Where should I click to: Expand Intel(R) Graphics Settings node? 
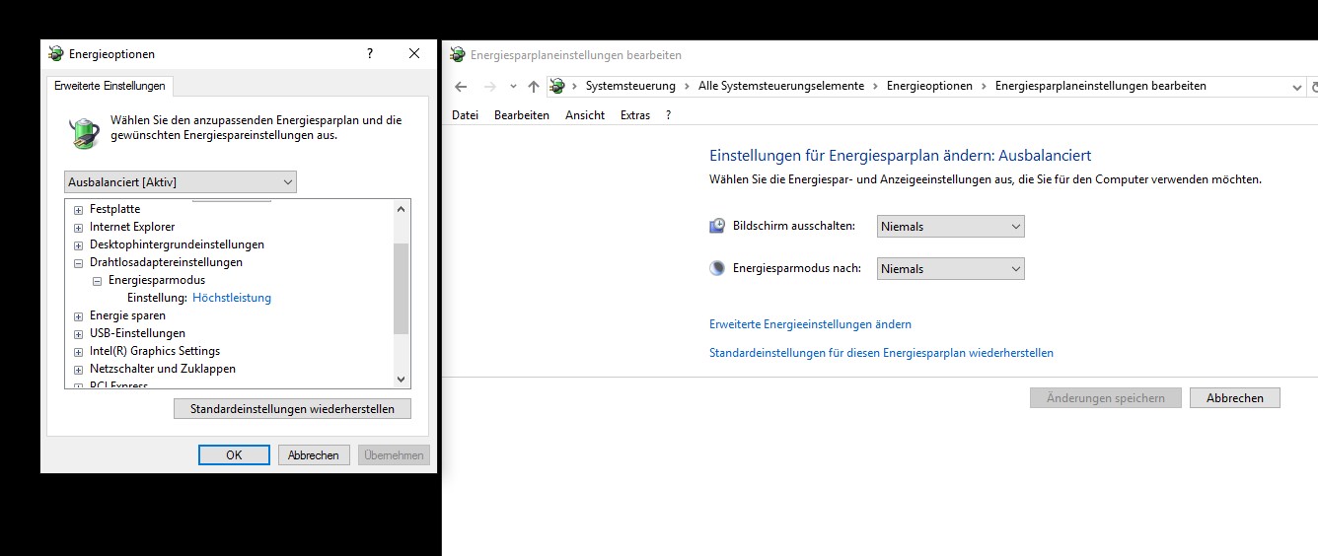click(x=79, y=352)
